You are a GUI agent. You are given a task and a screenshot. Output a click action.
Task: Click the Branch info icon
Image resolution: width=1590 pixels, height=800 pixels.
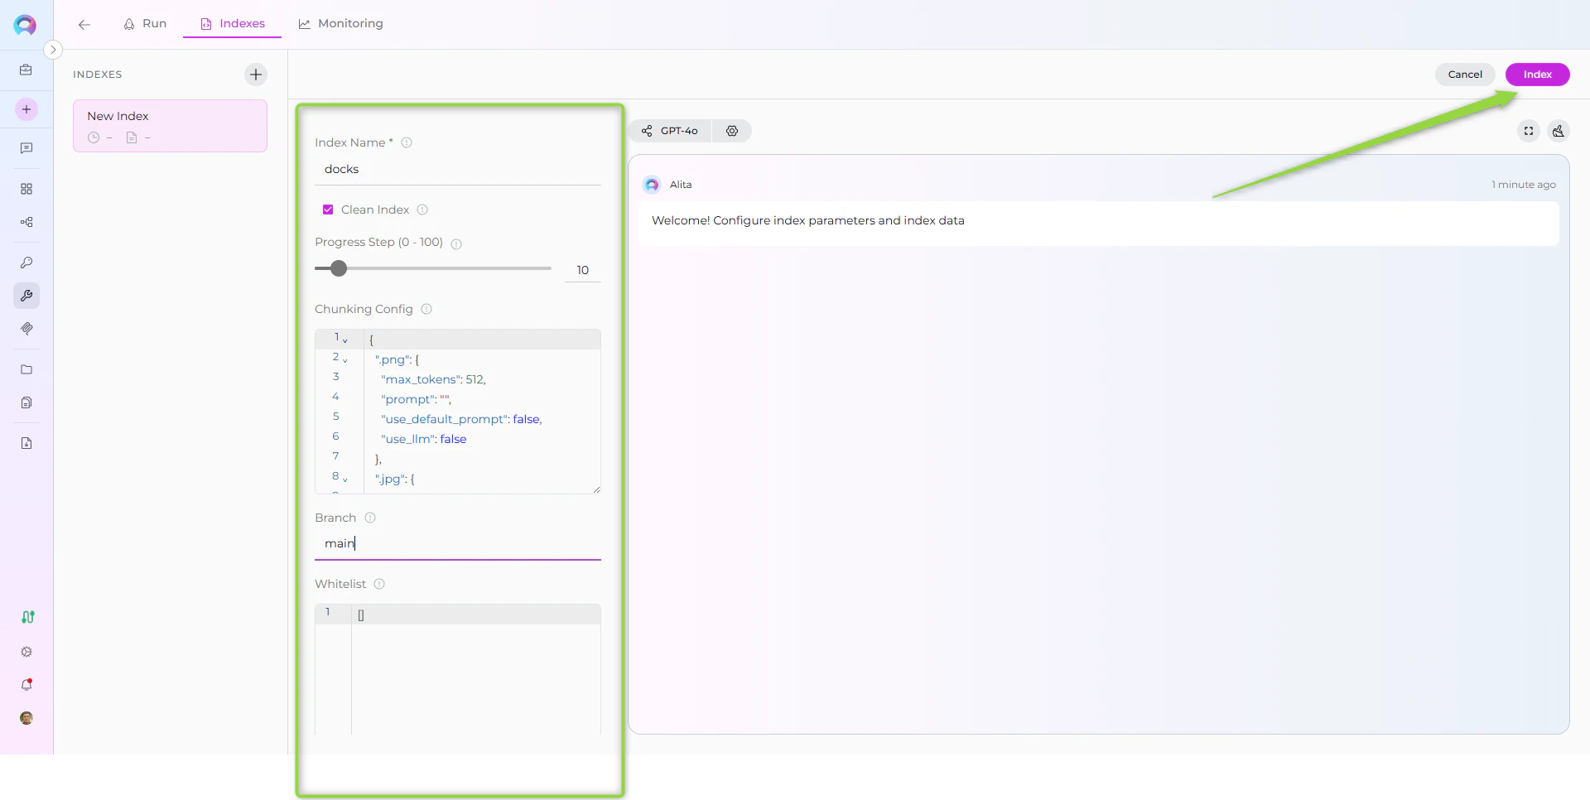(370, 518)
